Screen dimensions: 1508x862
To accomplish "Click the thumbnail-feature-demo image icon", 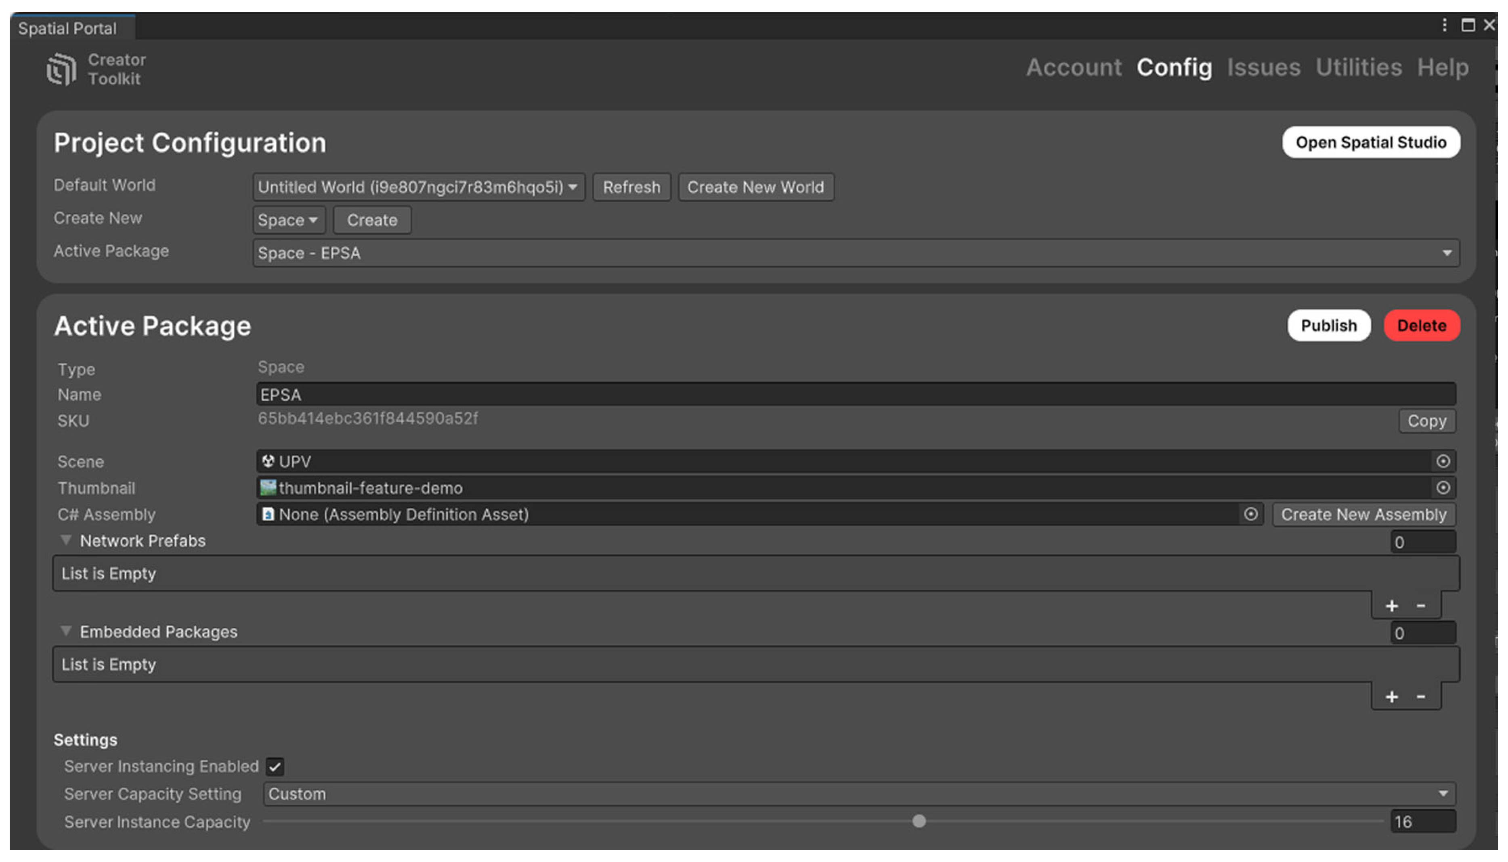I will 267,488.
